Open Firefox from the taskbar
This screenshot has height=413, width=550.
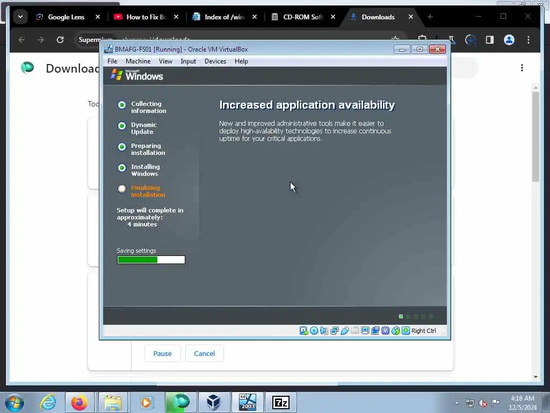(x=79, y=402)
